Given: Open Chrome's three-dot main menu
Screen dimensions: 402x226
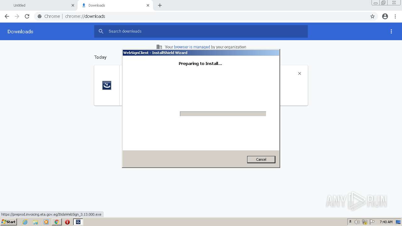Looking at the screenshot, I should (x=395, y=16).
